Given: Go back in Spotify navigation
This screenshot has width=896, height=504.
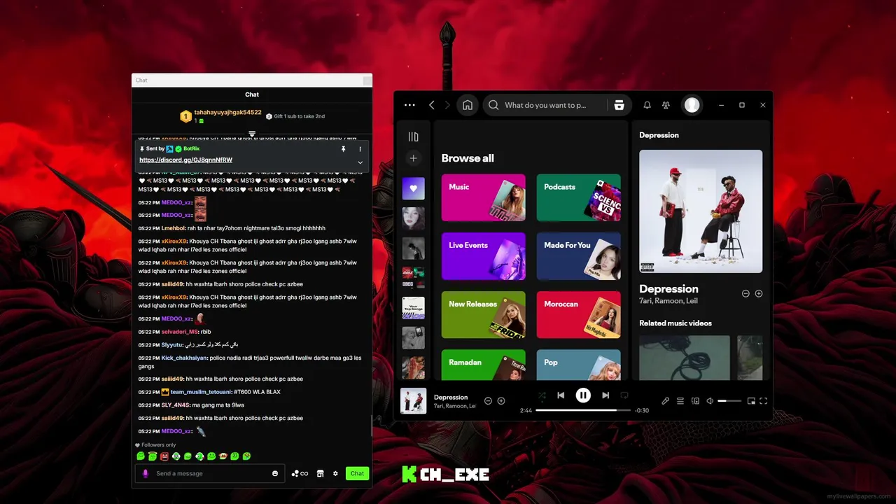Looking at the screenshot, I should [x=431, y=105].
